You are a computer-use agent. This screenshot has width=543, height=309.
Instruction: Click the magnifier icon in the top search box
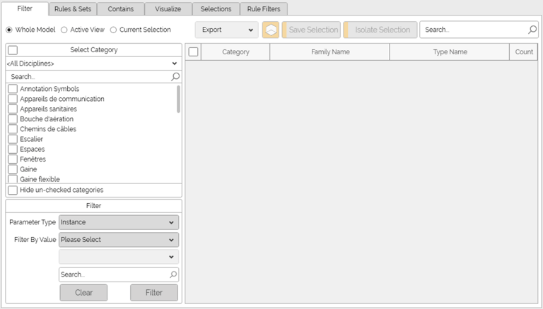coord(532,30)
